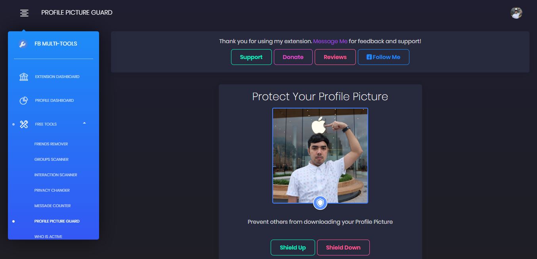537x259 pixels.
Task: Select the Extension Dashboard bank icon
Action: (x=24, y=76)
